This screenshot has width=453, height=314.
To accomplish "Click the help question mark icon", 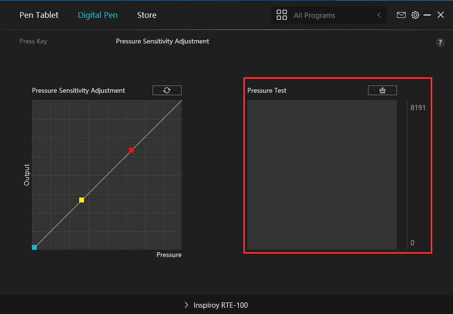I will tap(440, 43).
